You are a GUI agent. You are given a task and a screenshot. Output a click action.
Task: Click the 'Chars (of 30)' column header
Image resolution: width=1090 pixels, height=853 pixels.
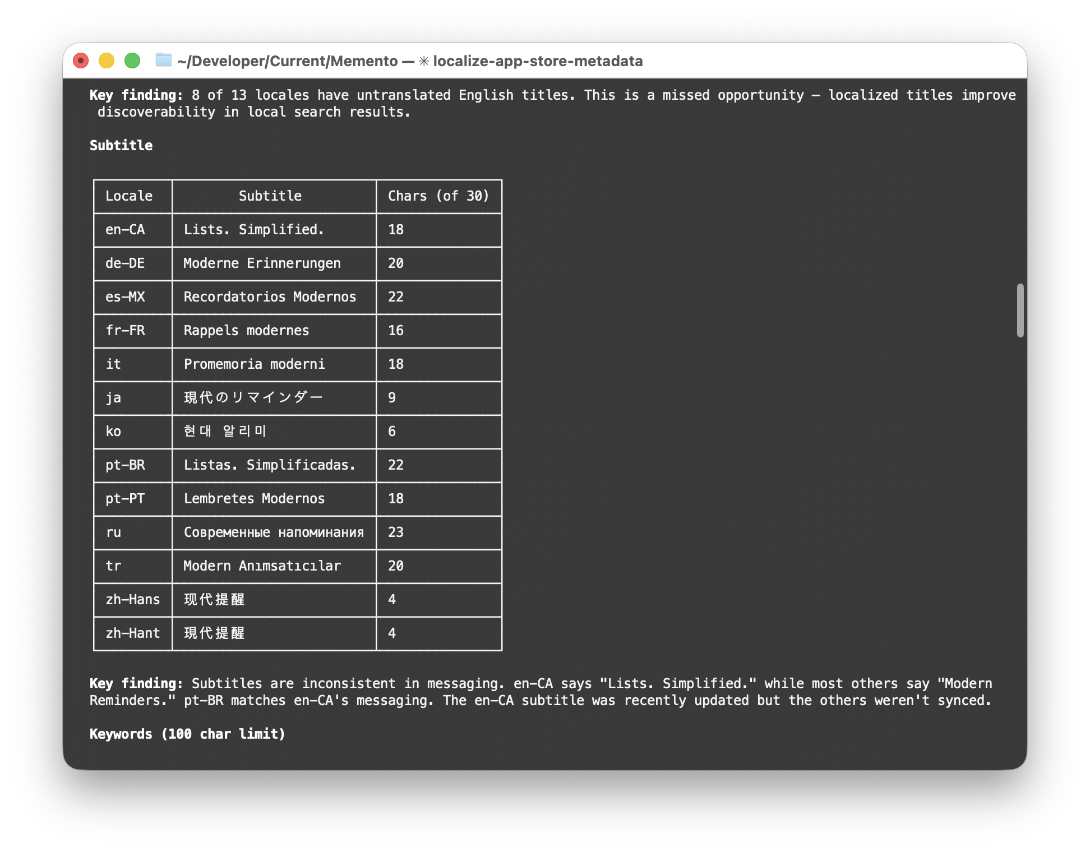click(438, 196)
